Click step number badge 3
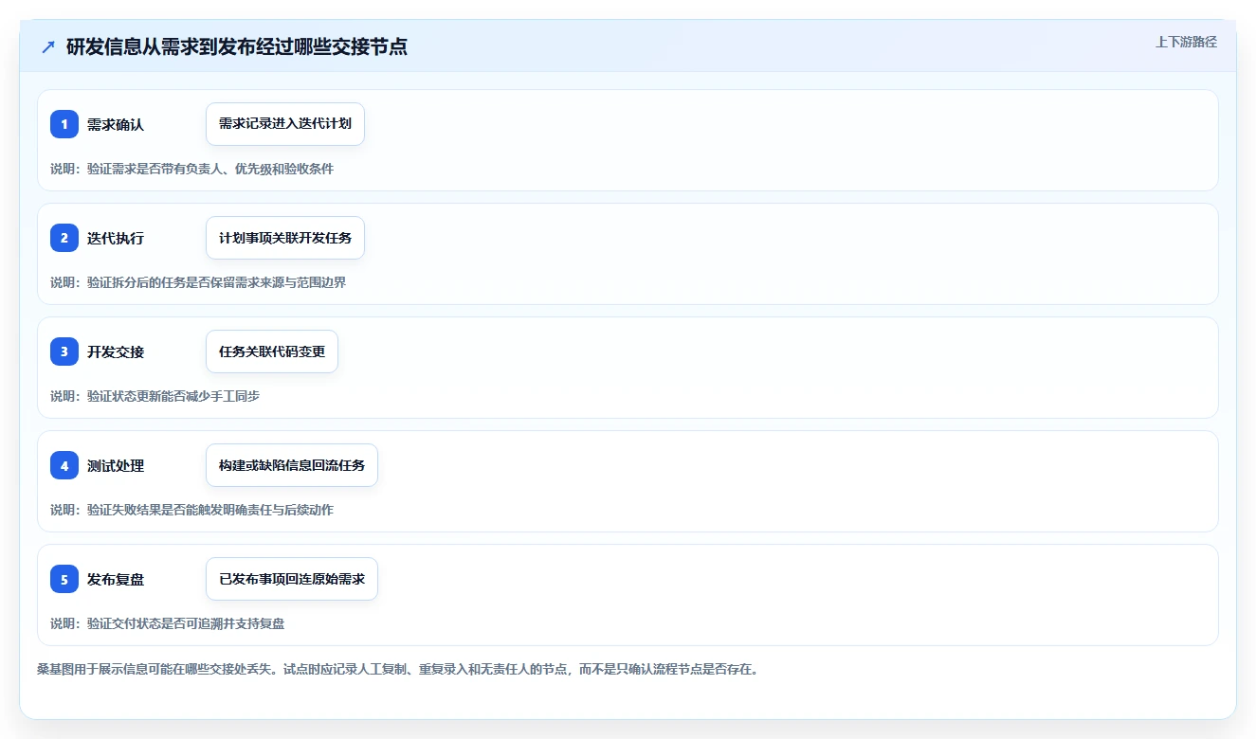The height and width of the screenshot is (739, 1256). pos(64,351)
